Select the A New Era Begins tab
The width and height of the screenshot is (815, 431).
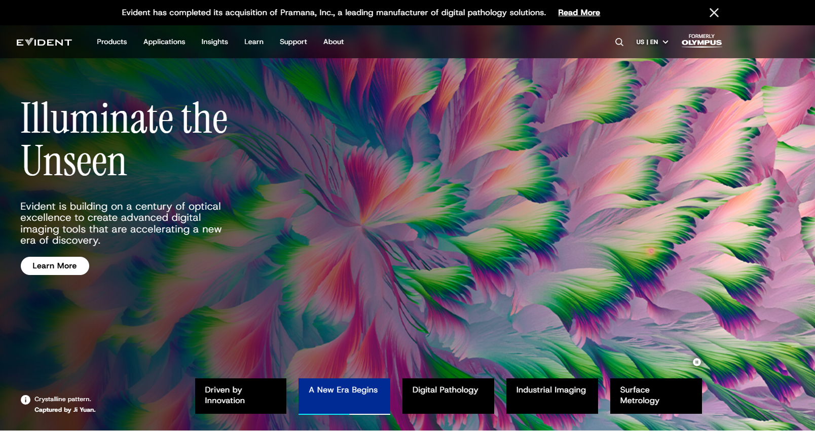pos(344,396)
